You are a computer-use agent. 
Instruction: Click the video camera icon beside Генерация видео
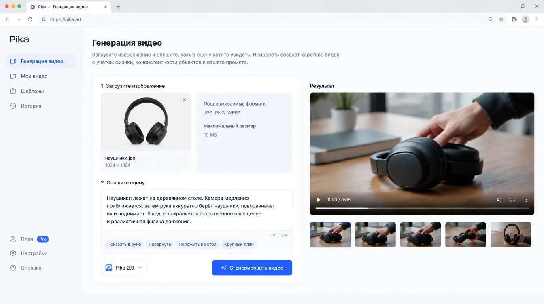pyautogui.click(x=13, y=61)
